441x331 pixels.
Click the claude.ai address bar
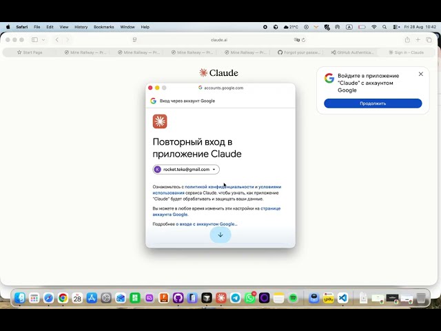pyautogui.click(x=219, y=40)
